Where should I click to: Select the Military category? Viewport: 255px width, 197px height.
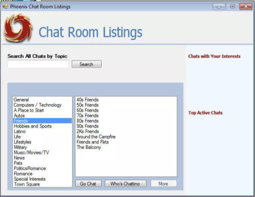click(x=42, y=147)
